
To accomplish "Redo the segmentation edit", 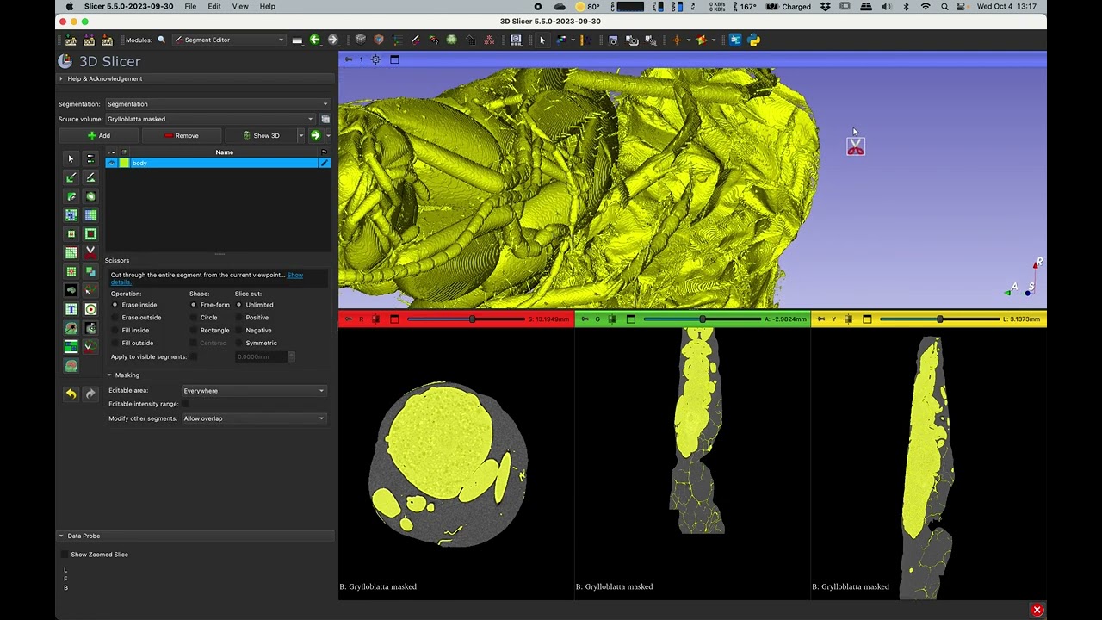I will coord(90,394).
